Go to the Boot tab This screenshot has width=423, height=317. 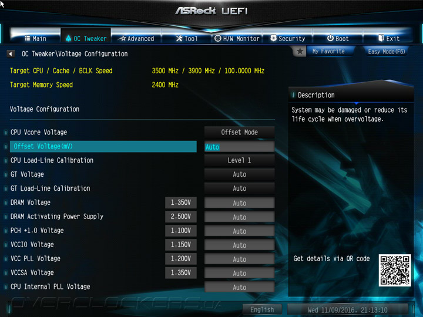(338, 39)
